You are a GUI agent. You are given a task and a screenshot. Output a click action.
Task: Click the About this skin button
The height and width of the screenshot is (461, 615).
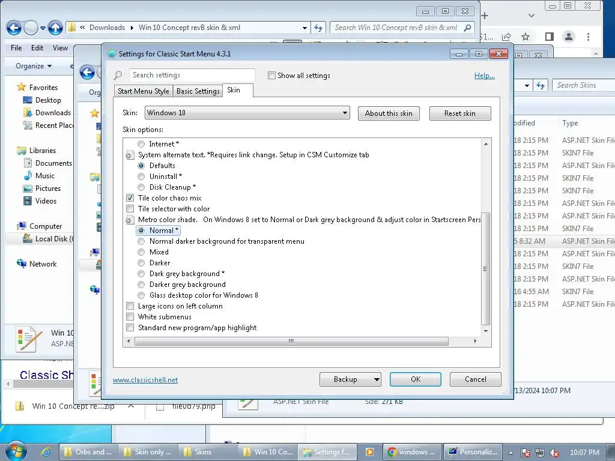point(389,113)
